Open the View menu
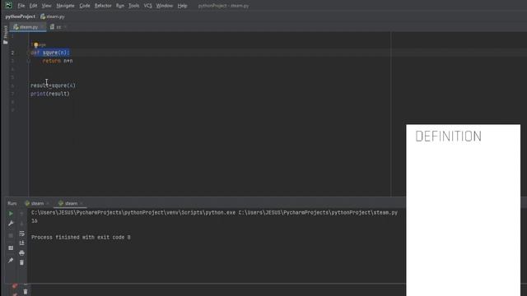 pyautogui.click(x=46, y=6)
